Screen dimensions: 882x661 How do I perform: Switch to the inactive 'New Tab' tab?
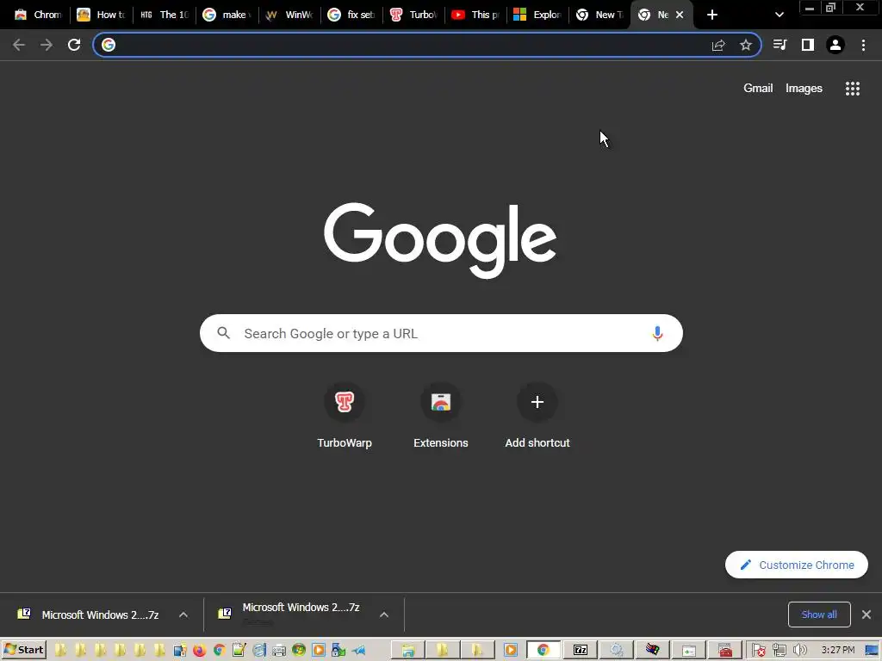click(600, 15)
